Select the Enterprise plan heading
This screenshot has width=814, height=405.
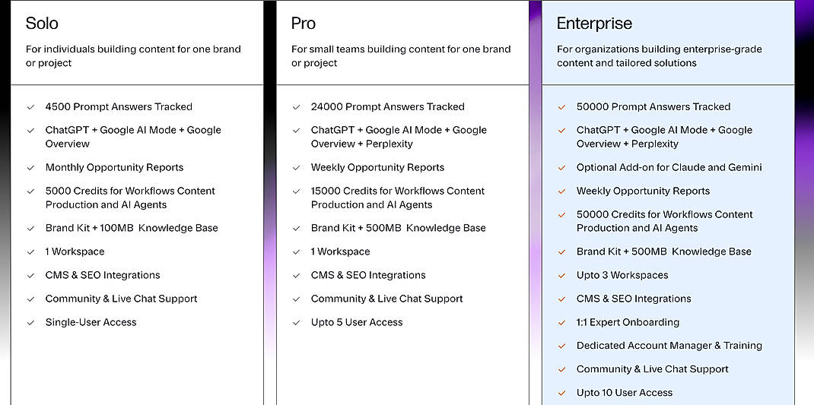pos(594,24)
